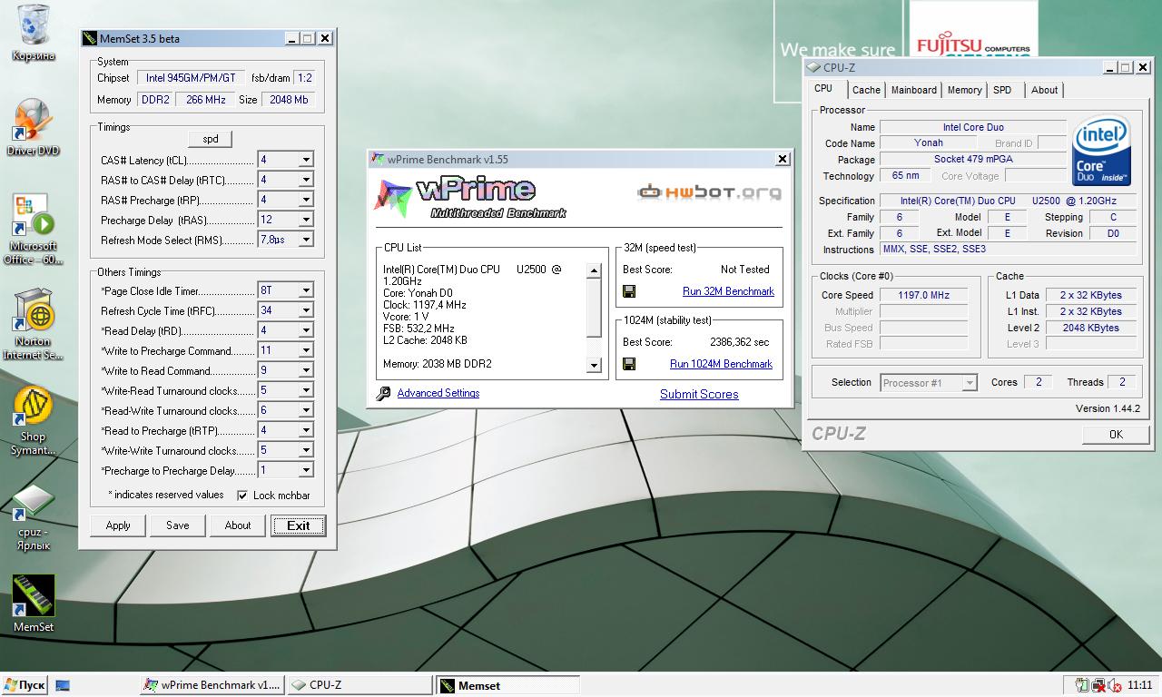
Task: Expand the Read Delay (tRD) dropdown
Action: (x=306, y=330)
